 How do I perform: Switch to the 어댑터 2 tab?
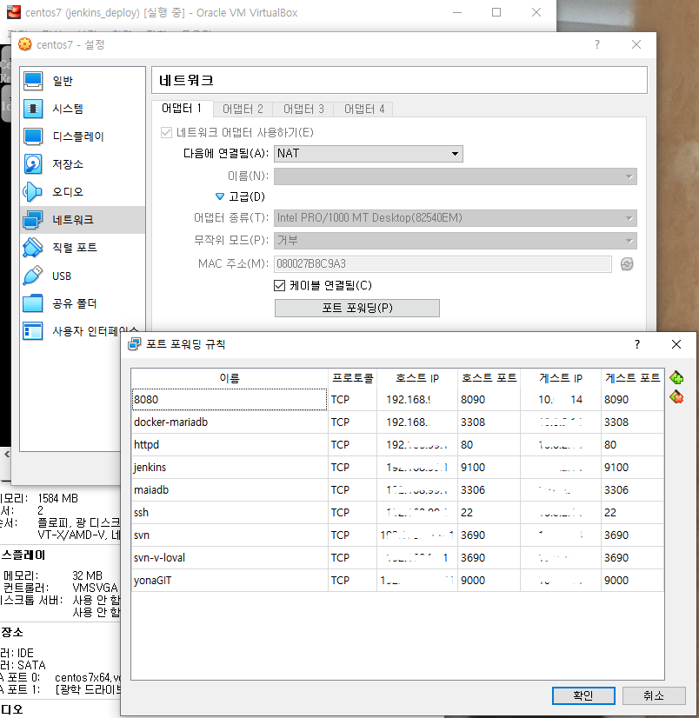[x=243, y=109]
